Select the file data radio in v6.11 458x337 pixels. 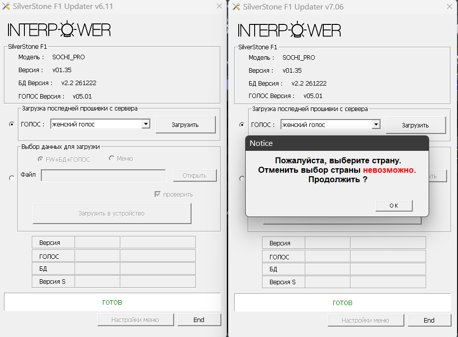pyautogui.click(x=12, y=178)
